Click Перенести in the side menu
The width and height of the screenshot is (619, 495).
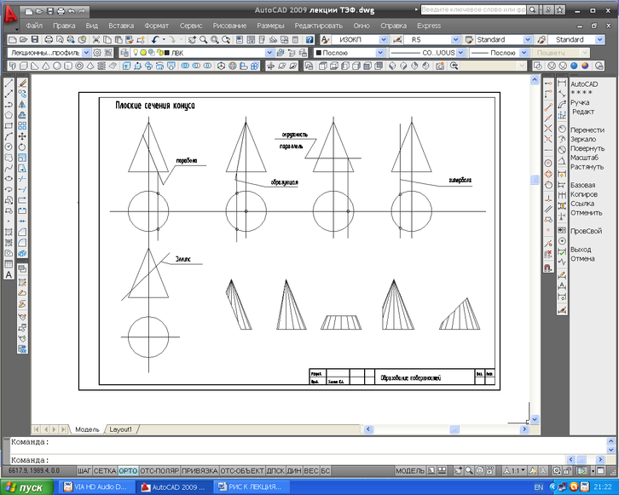(x=587, y=130)
